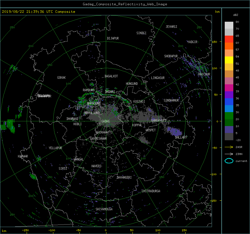Click the HAVERI city label
The image size is (250, 234).
tap(96, 166)
